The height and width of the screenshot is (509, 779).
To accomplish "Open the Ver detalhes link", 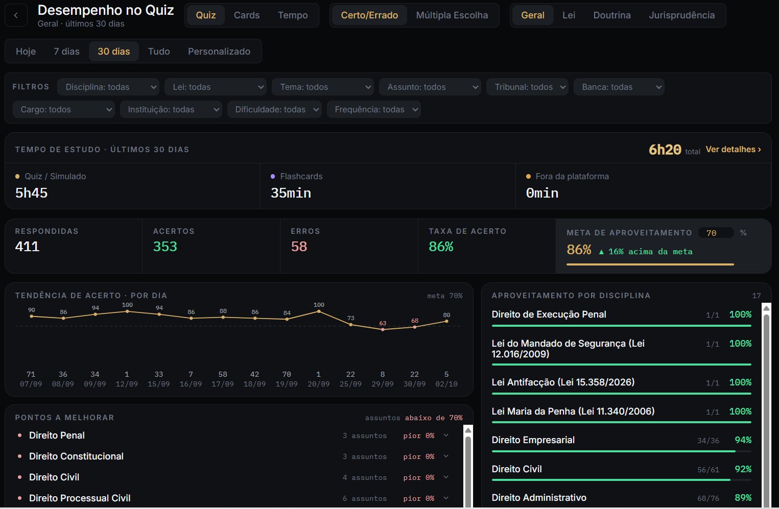I will pos(734,150).
